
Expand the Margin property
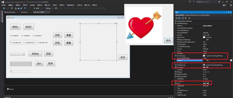tap(176, 72)
